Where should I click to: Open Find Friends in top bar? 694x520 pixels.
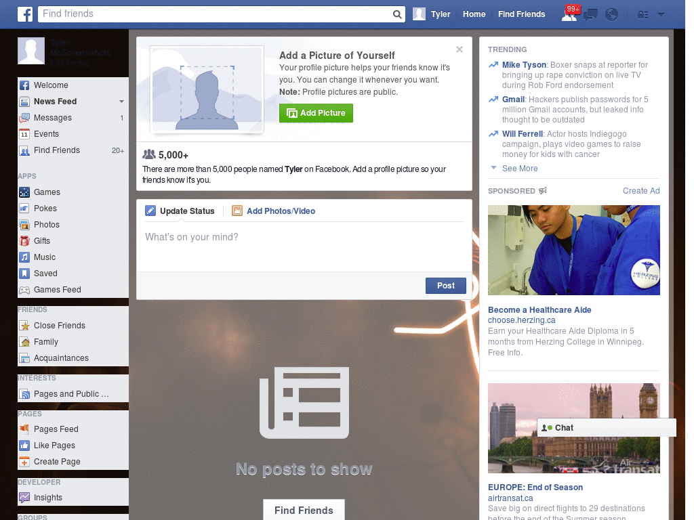coord(521,14)
